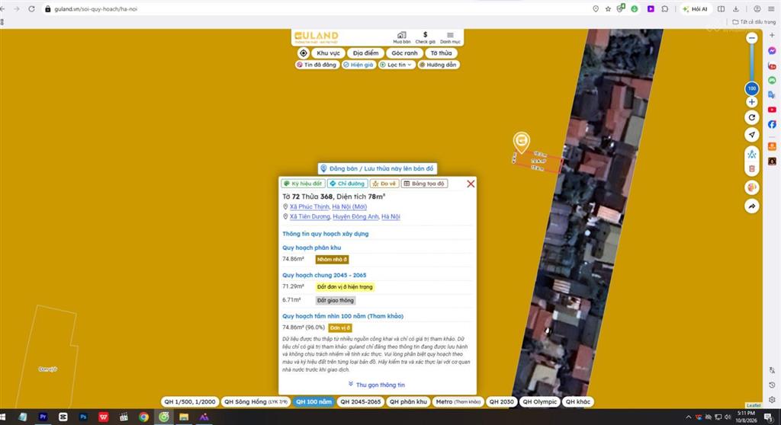This screenshot has height=425, width=781.
Task: Open the map style color palette icon
Action: 751,187
